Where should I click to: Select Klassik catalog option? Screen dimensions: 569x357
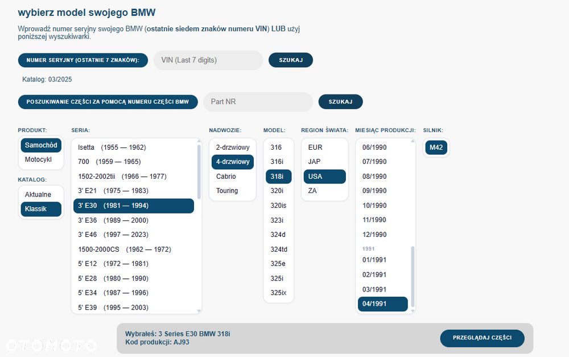coord(41,209)
